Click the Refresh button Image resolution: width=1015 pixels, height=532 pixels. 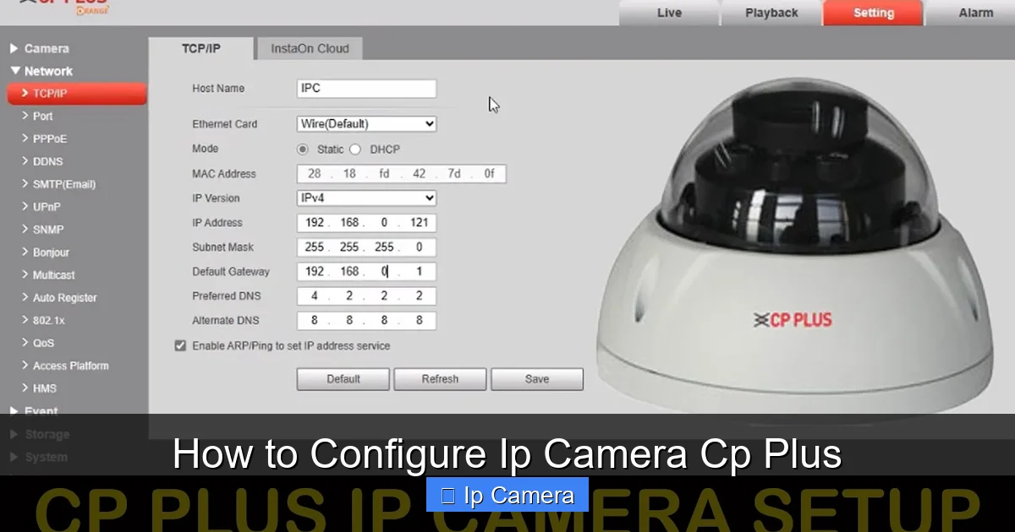point(440,379)
